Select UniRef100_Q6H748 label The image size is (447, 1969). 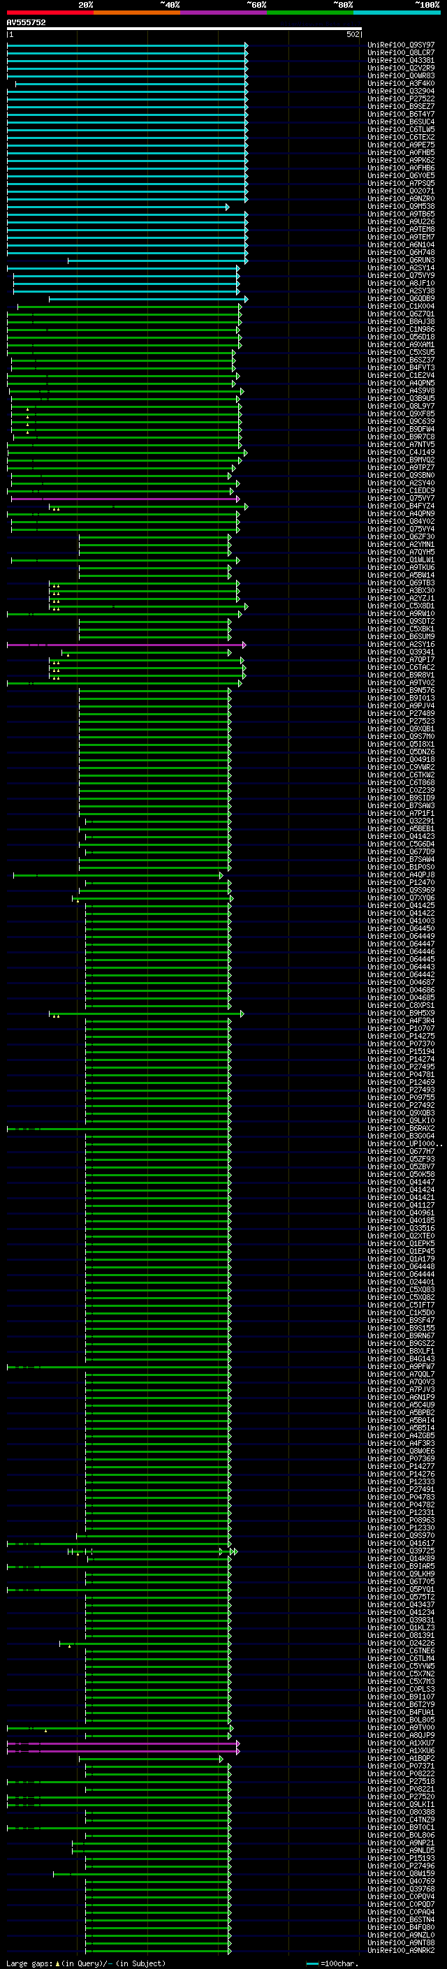click(401, 252)
